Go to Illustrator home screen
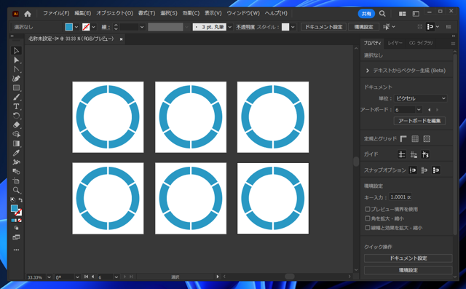The height and width of the screenshot is (289, 466). click(x=28, y=14)
